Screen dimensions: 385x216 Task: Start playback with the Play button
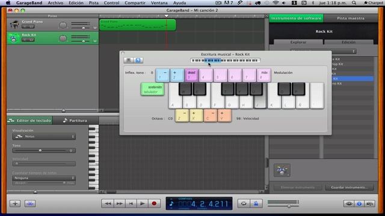point(143,203)
